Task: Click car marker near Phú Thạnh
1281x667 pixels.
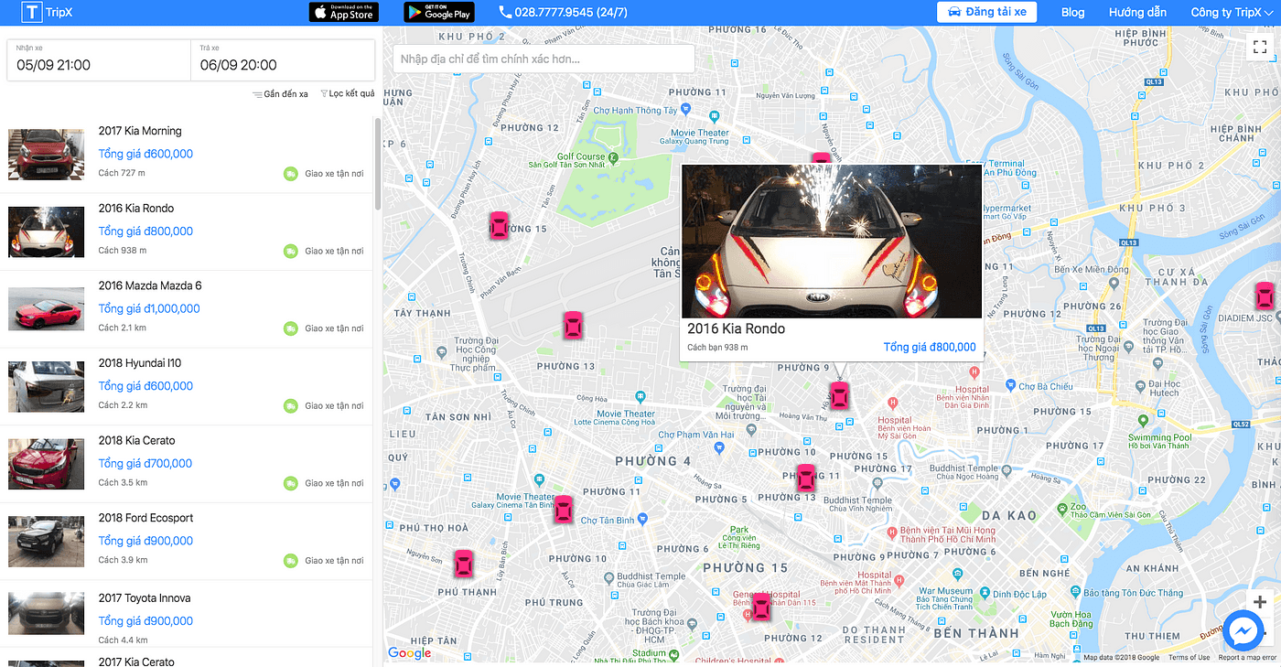Action: 464,564
